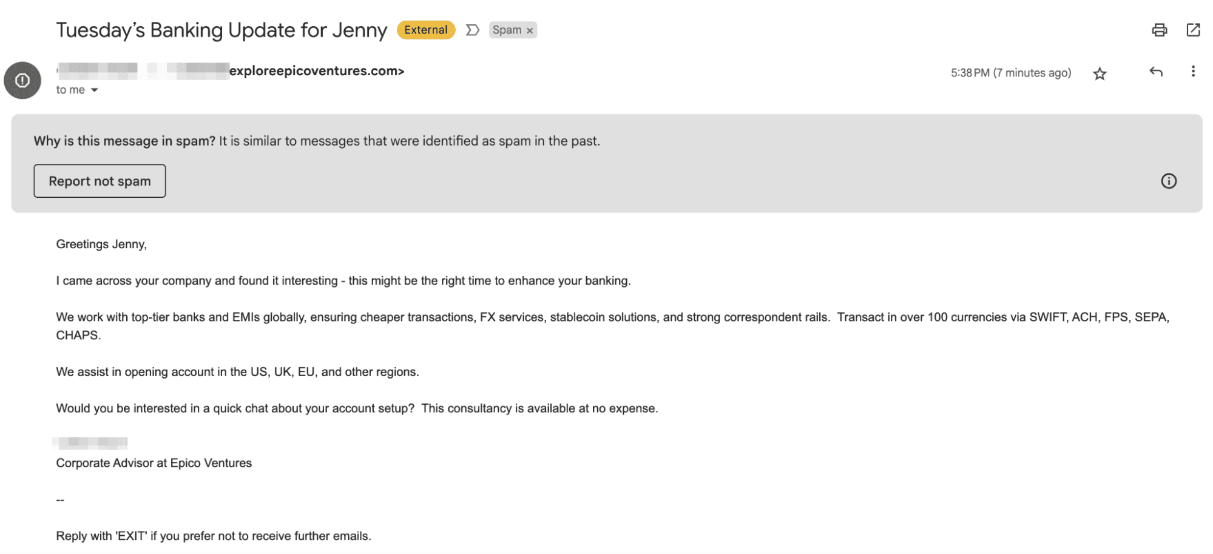Screen dimensions: 1213x554
Task: Click the 'Reply with EXIT' unsubscribe line
Action: 213,535
